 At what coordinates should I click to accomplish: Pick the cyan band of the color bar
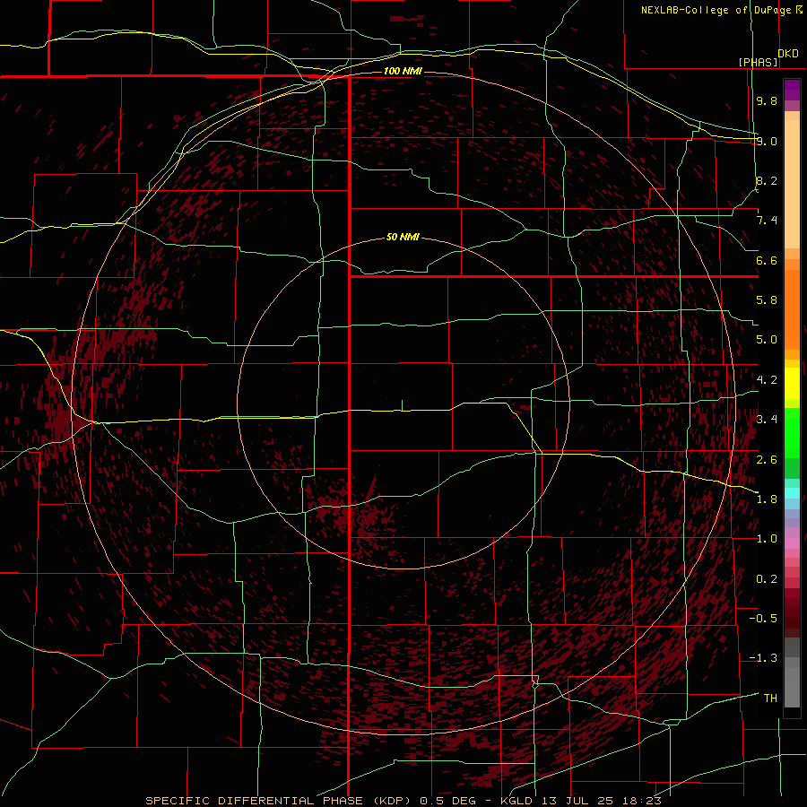click(x=792, y=493)
